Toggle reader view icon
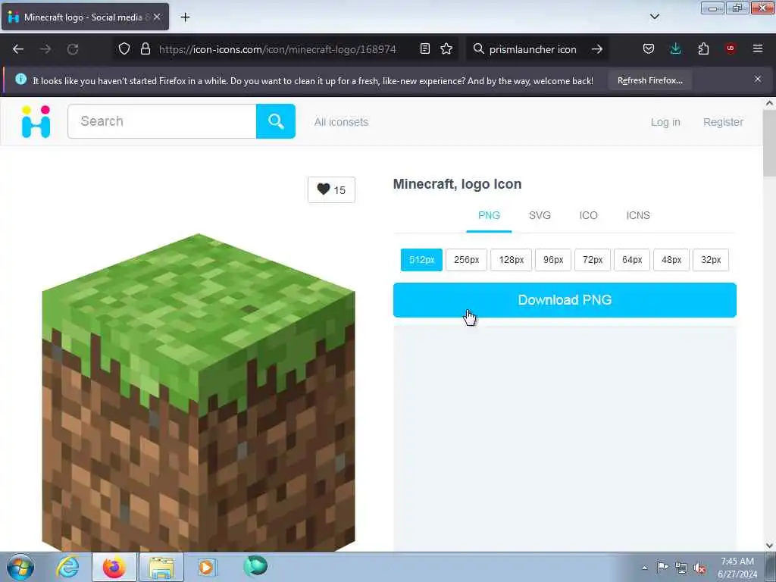Viewport: 776px width, 582px height. coord(424,48)
